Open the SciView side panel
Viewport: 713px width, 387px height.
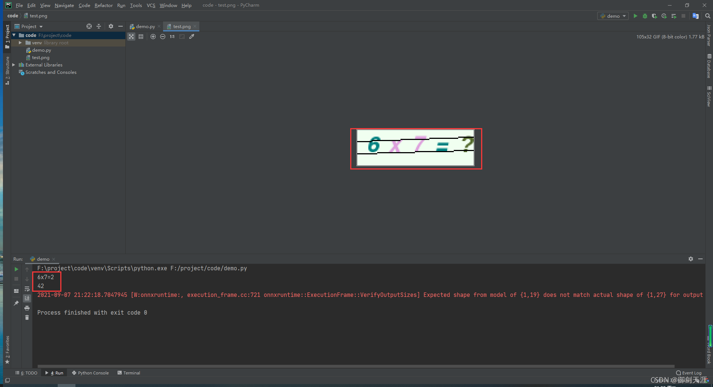pyautogui.click(x=709, y=96)
